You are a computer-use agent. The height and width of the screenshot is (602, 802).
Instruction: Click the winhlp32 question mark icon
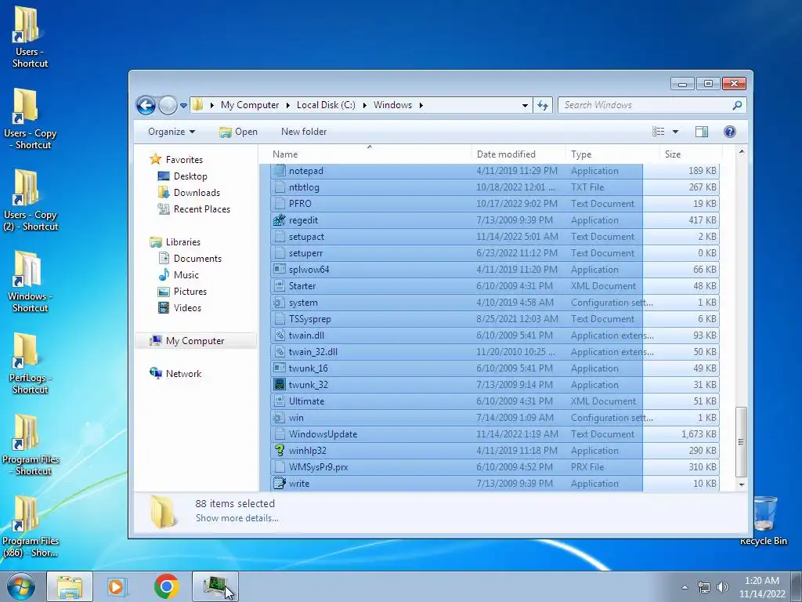point(280,451)
